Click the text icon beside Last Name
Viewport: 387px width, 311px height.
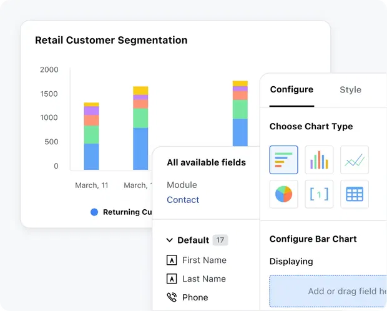tap(172, 279)
